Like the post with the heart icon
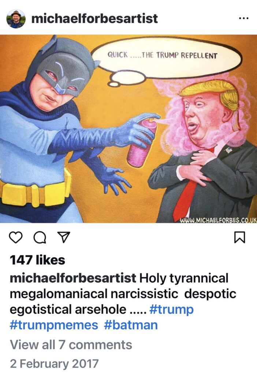The width and height of the screenshot is (257, 375). coord(16,237)
